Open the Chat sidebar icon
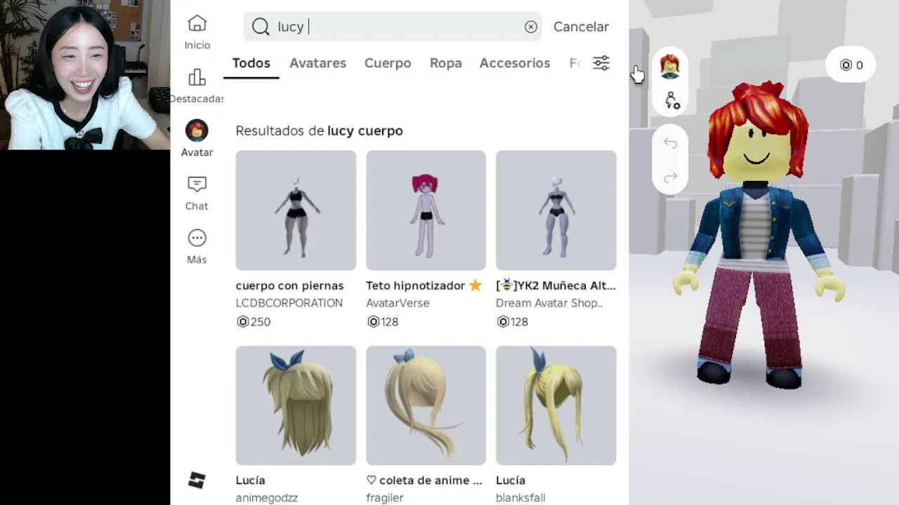Screen dimensions: 899x505 (x=197, y=184)
